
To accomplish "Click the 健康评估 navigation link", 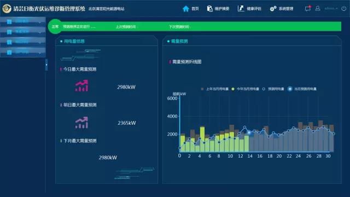I will tap(254, 9).
